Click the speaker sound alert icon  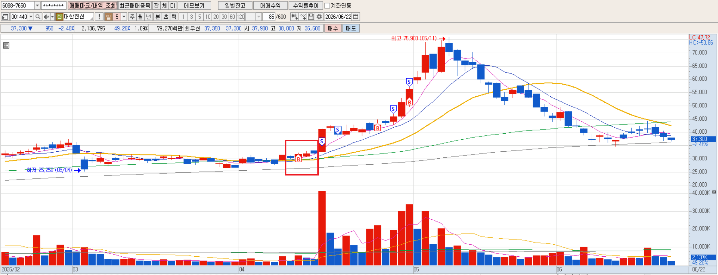click(x=46, y=17)
